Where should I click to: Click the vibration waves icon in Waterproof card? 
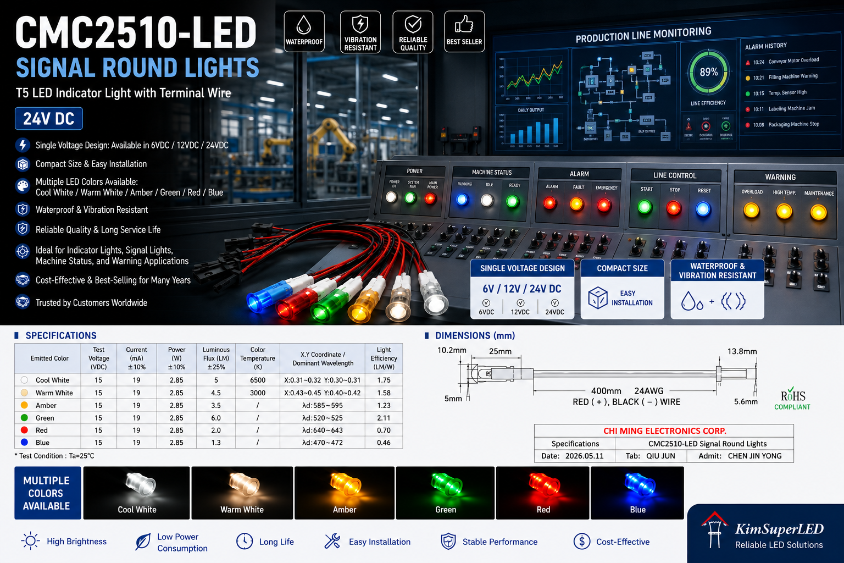click(x=733, y=301)
